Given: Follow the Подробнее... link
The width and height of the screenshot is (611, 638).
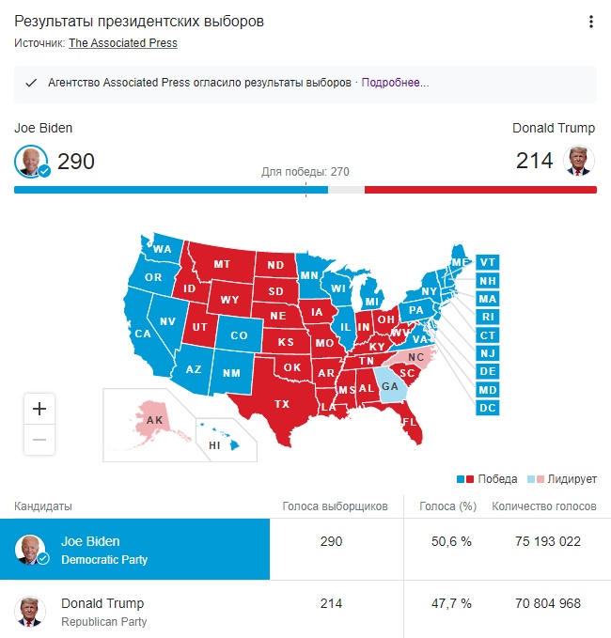Looking at the screenshot, I should point(395,83).
